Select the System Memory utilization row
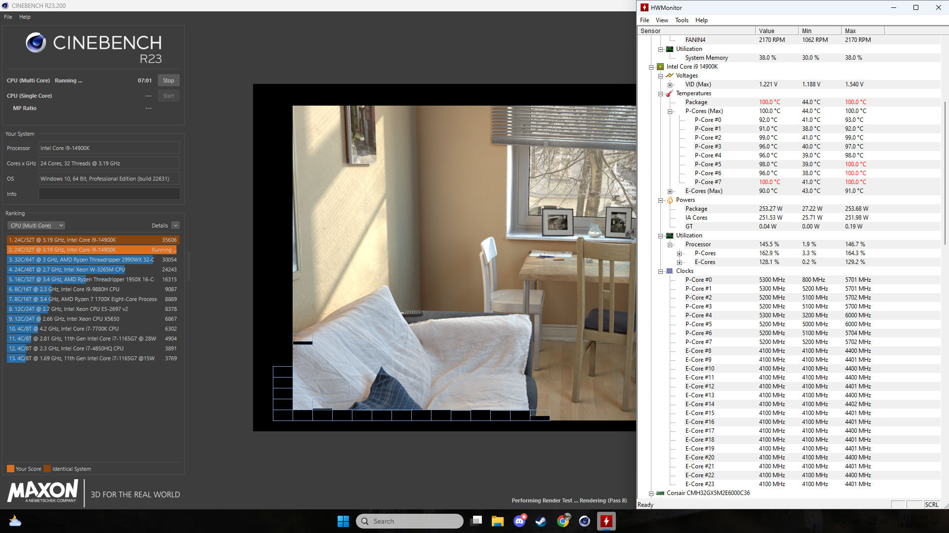Image resolution: width=949 pixels, height=533 pixels. click(789, 58)
